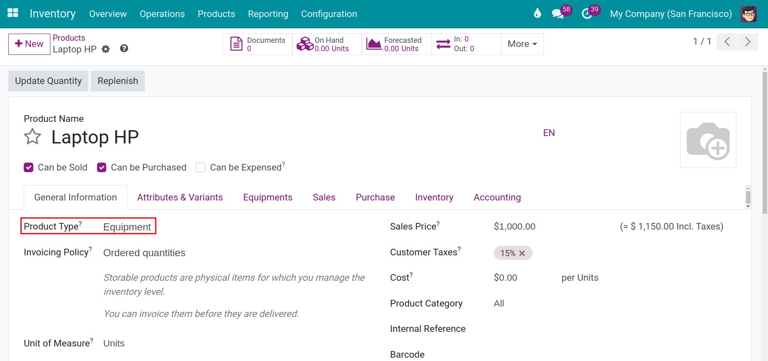Open the In/Out transfers smart button
The height and width of the screenshot is (361, 768).
[x=466, y=44]
